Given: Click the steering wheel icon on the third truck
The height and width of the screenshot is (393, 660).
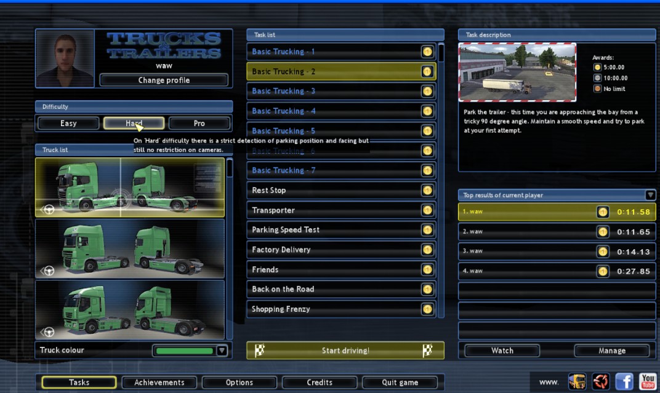Looking at the screenshot, I should 48,332.
